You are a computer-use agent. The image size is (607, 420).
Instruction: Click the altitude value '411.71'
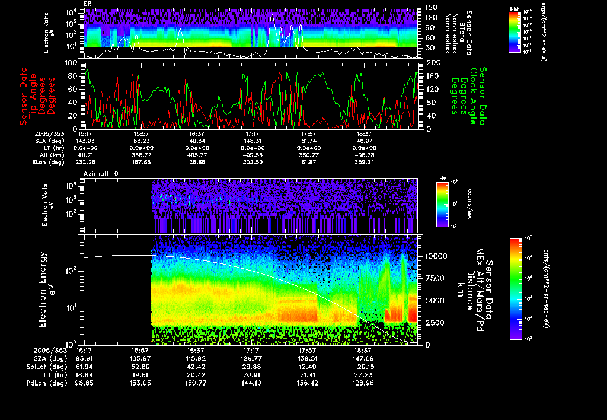pyautogui.click(x=85, y=155)
